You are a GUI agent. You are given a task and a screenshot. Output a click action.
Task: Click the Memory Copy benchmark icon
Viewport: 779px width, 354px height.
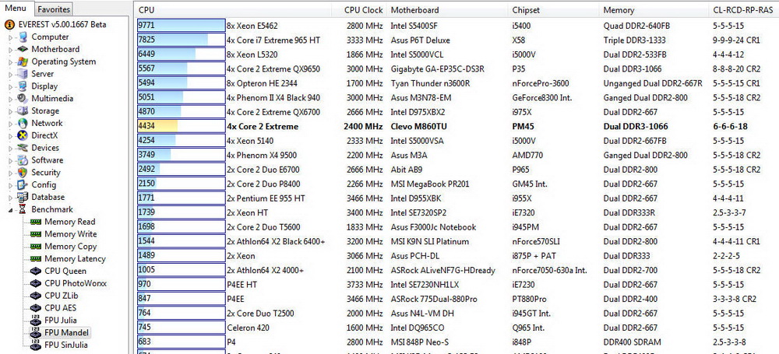(x=35, y=247)
